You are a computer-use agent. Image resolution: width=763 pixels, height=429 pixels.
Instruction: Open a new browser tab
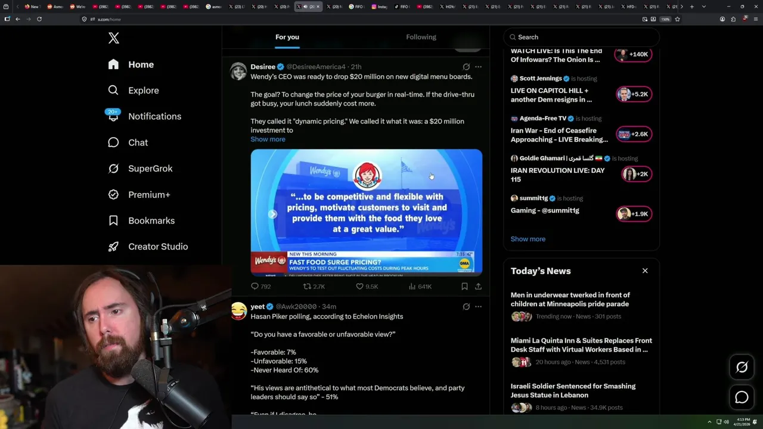(x=691, y=7)
